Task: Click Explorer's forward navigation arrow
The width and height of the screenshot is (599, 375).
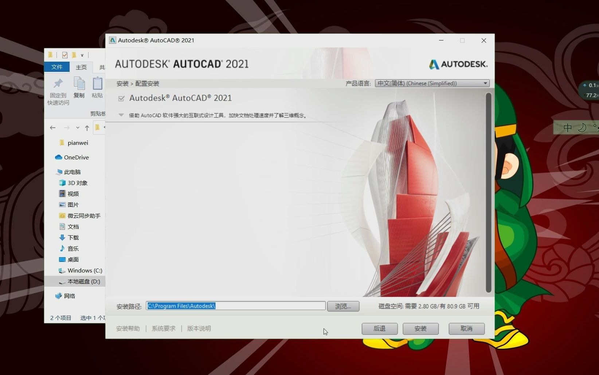Action: coord(67,128)
